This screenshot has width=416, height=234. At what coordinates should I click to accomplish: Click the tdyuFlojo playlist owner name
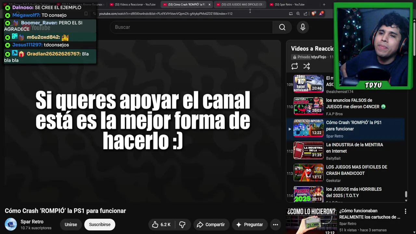tap(318, 57)
